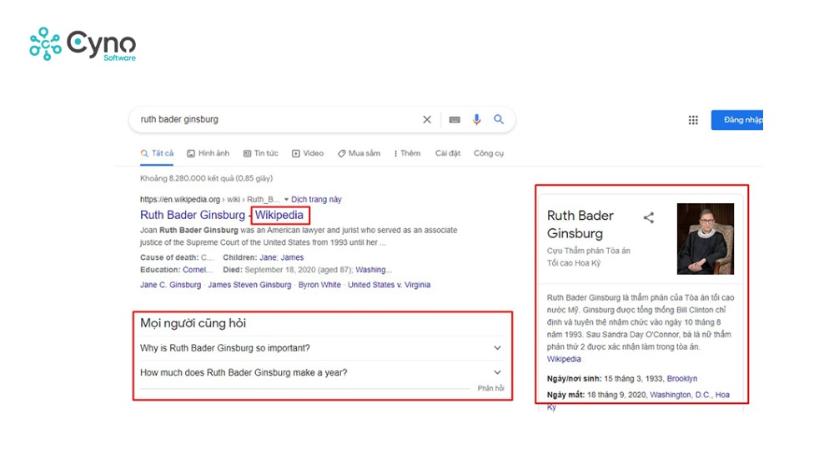834x458 pixels.
Task: Expand "Why is Ruth Bader Ginsburg so important?"
Action: (x=497, y=348)
